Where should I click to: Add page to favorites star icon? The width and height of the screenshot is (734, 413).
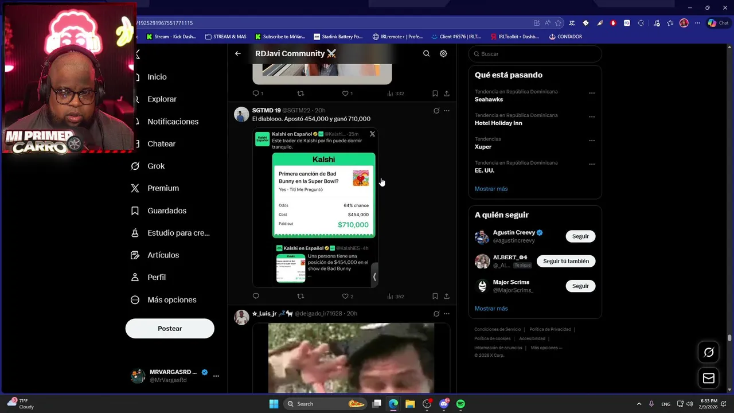pyautogui.click(x=558, y=23)
